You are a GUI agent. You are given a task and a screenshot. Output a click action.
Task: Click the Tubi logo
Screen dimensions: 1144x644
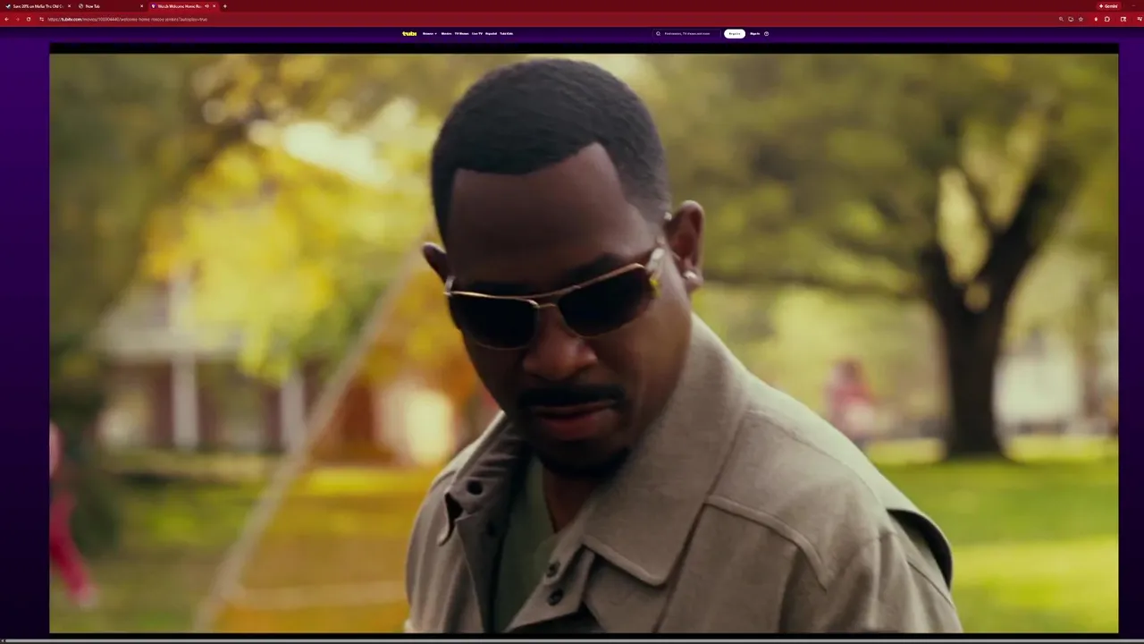coord(409,33)
